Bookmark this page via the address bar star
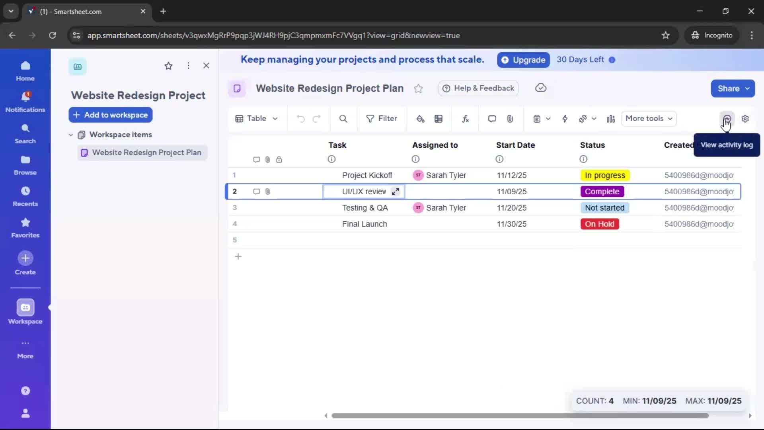The image size is (764, 430). pyautogui.click(x=666, y=35)
